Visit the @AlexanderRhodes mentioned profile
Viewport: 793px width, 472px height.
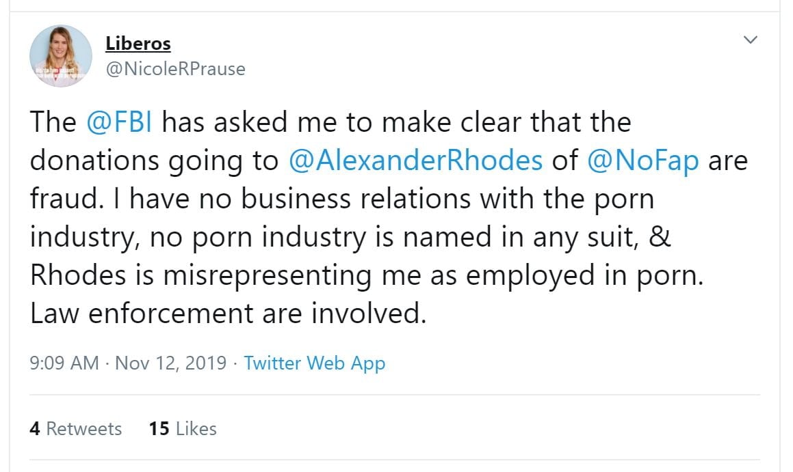tap(415, 161)
